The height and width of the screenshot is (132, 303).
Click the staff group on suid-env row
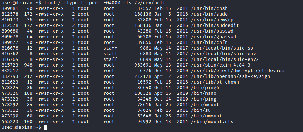[x=110, y=54]
